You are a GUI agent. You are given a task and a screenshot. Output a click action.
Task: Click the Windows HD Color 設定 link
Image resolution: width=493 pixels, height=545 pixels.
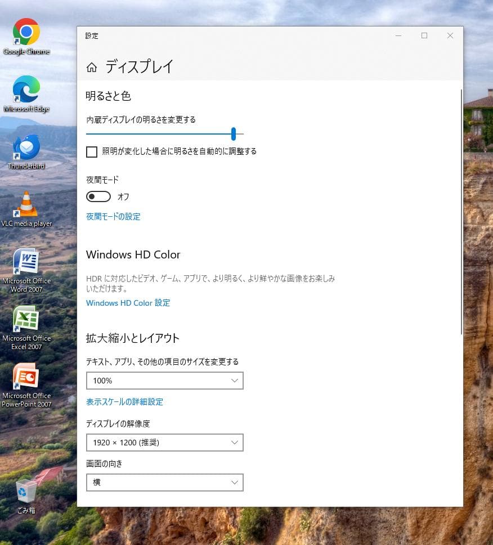128,302
